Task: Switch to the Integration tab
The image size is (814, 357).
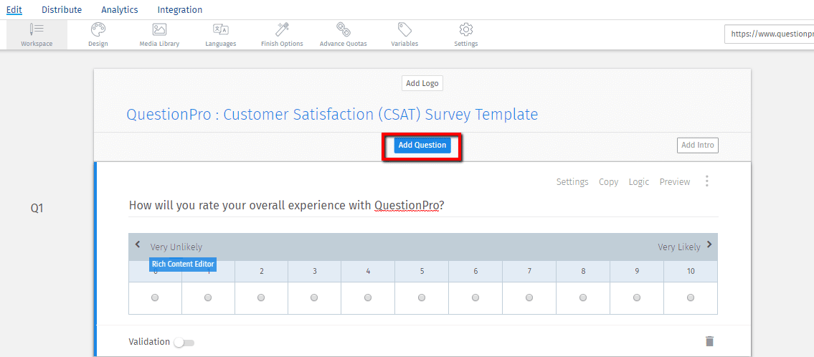Action: coord(179,9)
